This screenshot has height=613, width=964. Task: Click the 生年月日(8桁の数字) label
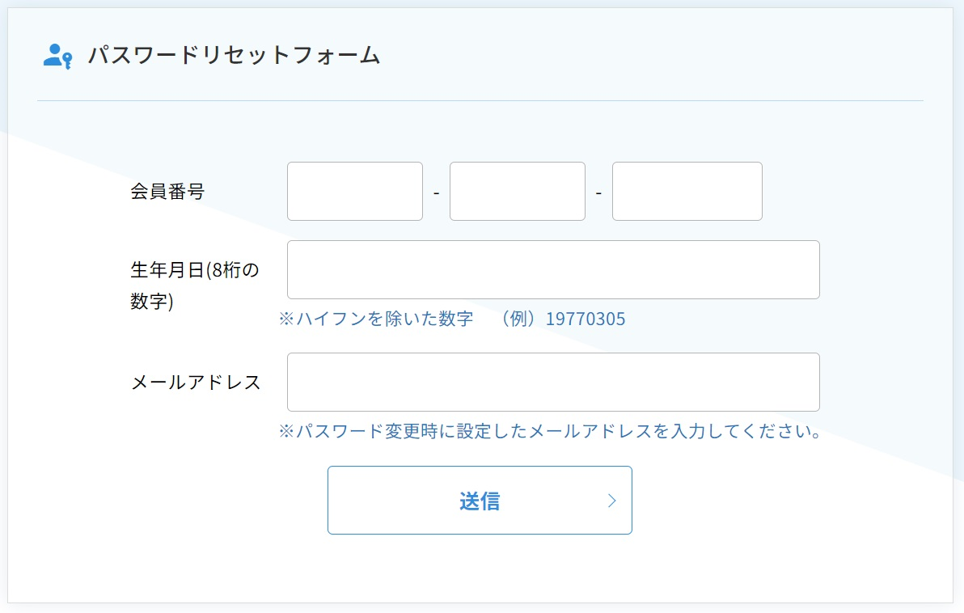pyautogui.click(x=194, y=285)
